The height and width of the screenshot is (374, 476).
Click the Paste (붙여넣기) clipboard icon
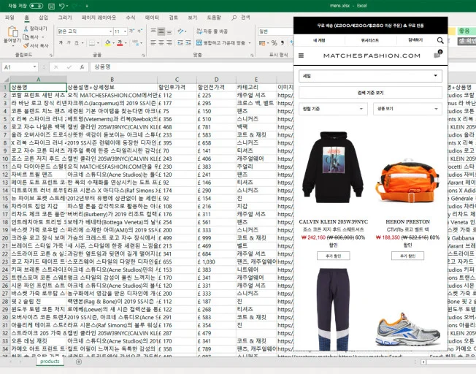[x=12, y=32]
